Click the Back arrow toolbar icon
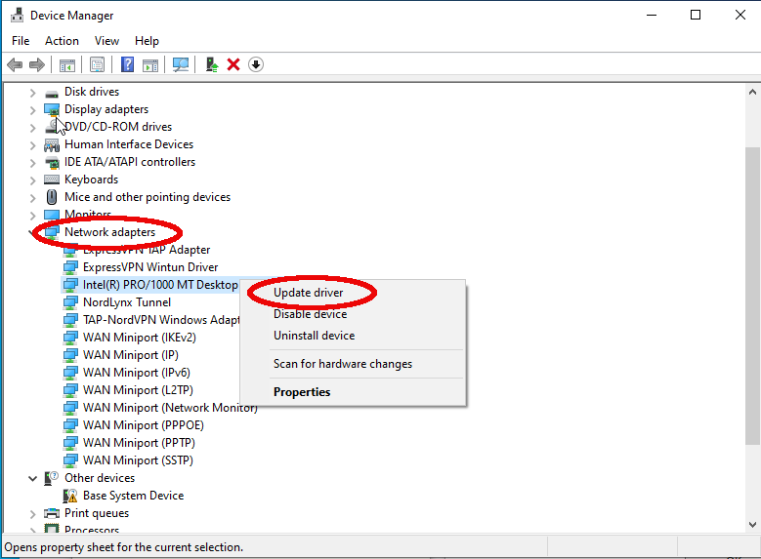Image resolution: width=761 pixels, height=559 pixels. coord(14,64)
